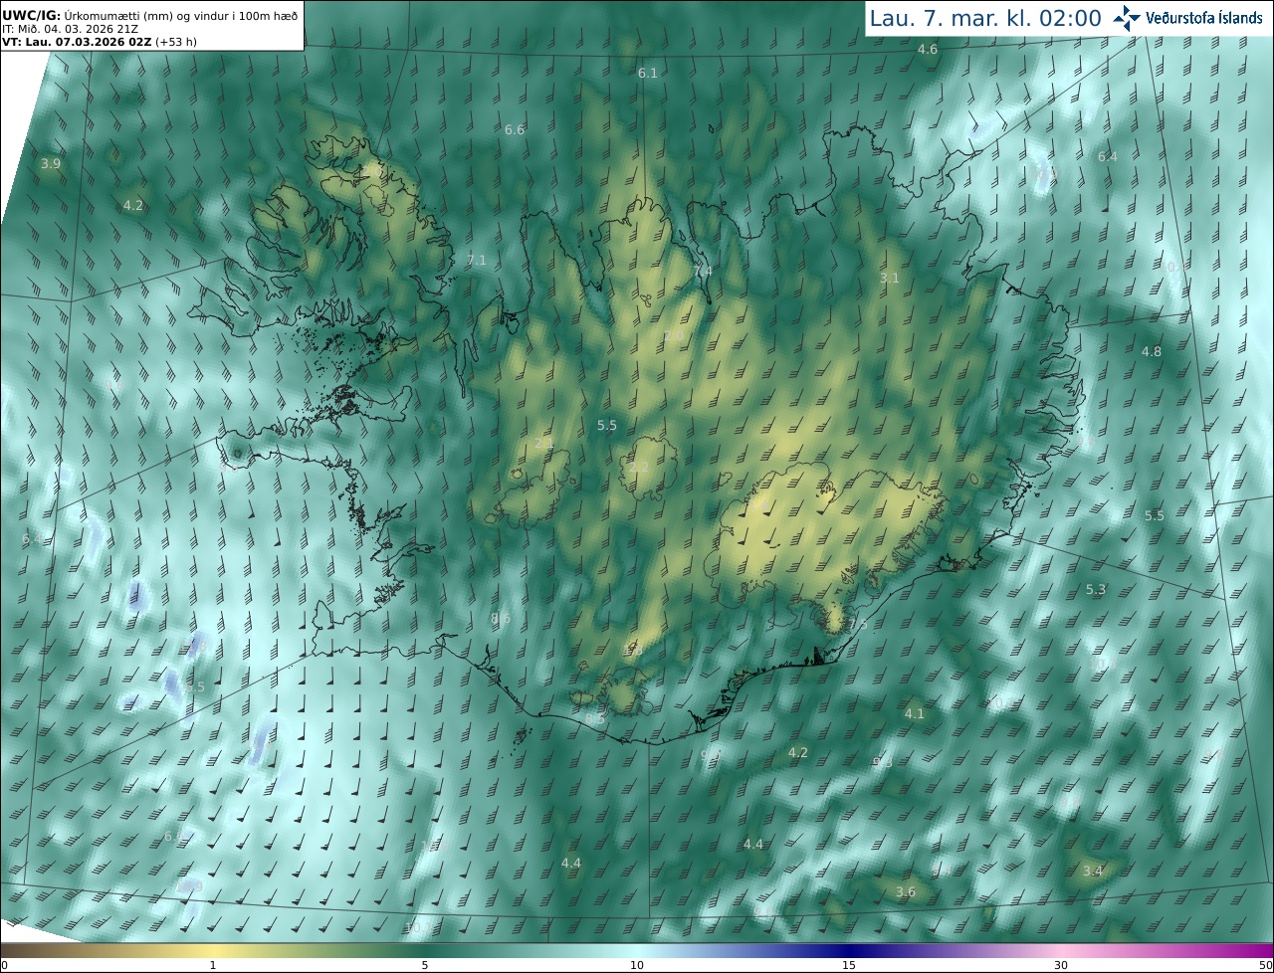Click the '3.9' value on the map
Viewport: 1274px width, 973px height.
[x=51, y=164]
